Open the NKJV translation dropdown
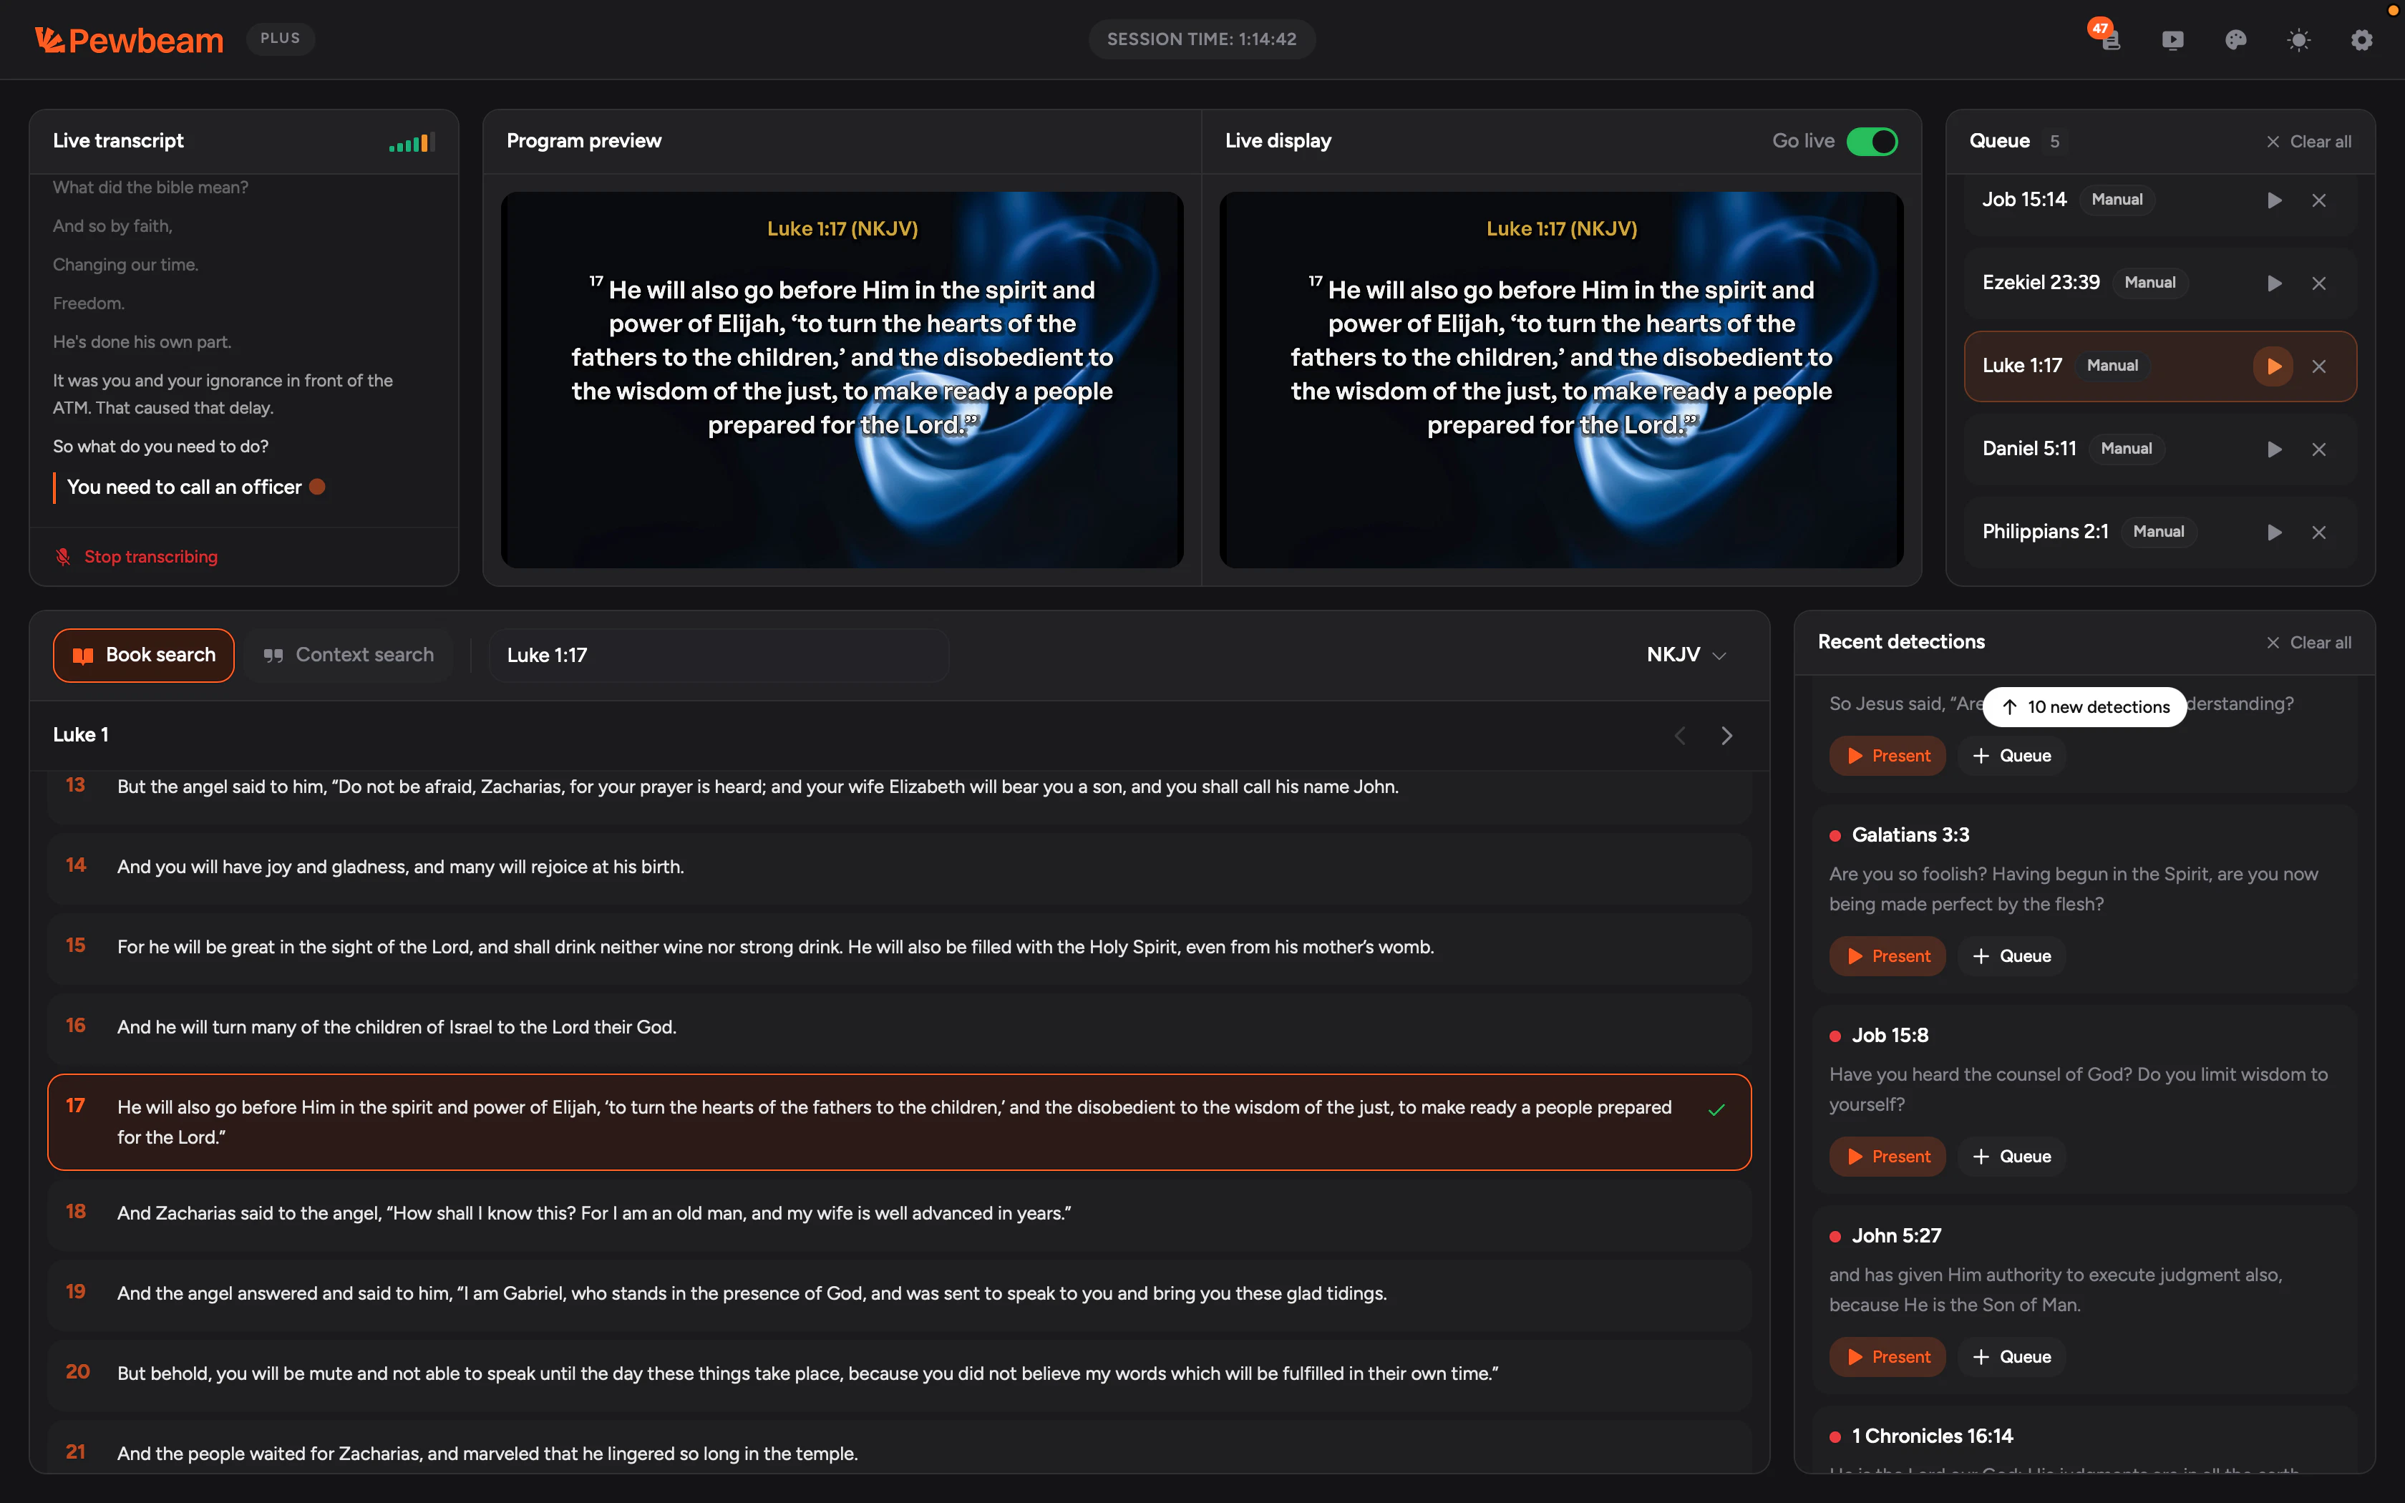The image size is (2405, 1503). click(x=1686, y=655)
